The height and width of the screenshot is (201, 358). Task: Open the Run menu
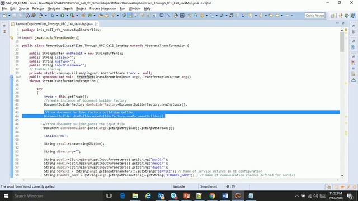123,9
